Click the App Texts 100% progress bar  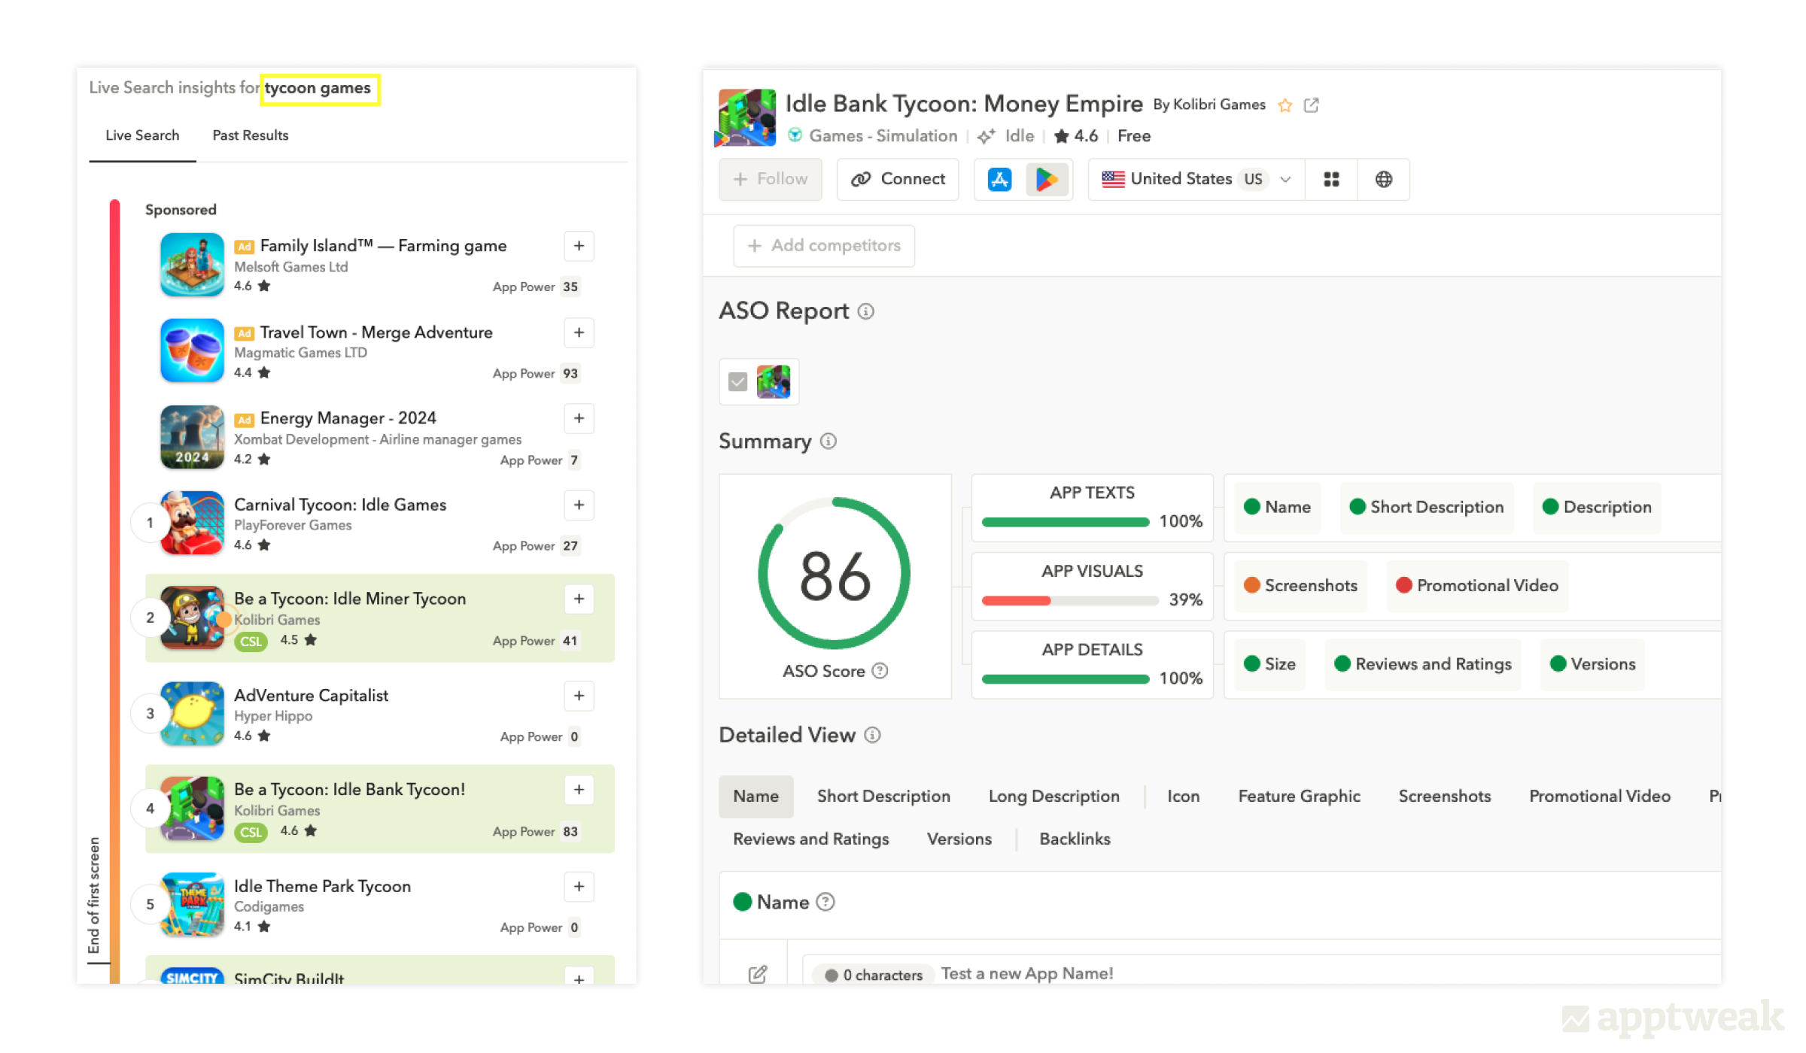tap(1066, 522)
